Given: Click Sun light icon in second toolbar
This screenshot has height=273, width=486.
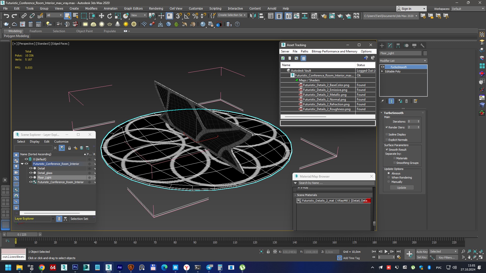Looking at the screenshot, I should 126,24.
